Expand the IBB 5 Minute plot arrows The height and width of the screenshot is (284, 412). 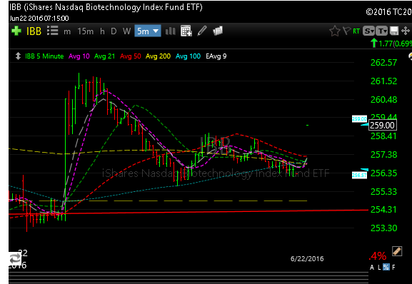(x=18, y=56)
